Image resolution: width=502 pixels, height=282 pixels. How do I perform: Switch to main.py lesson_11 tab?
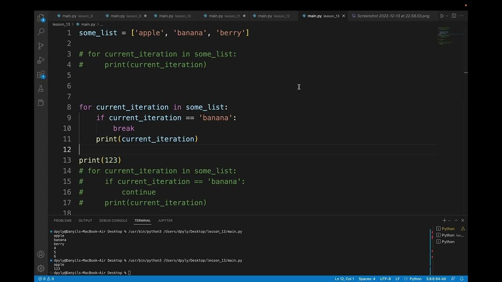pyautogui.click(x=222, y=16)
